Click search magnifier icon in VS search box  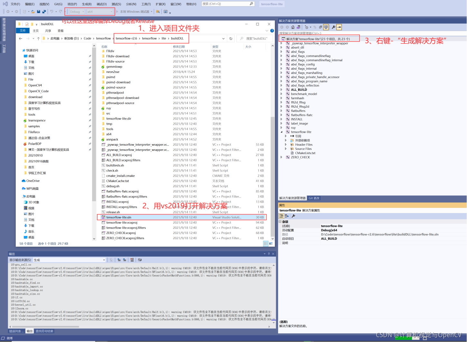[251, 4]
